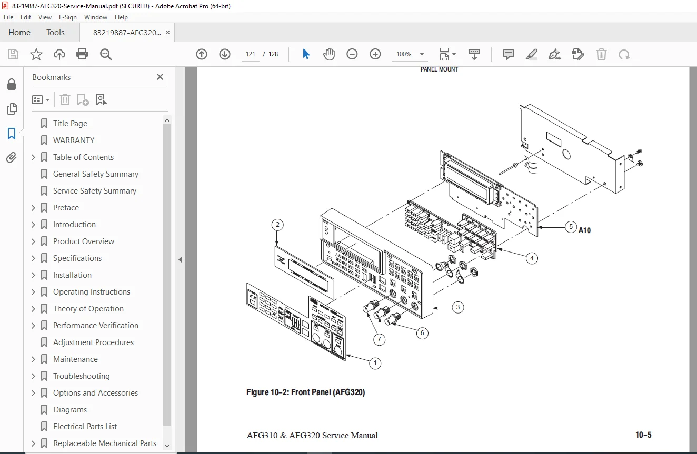Activate the Hand pan tool
The width and height of the screenshot is (697, 454).
(329, 54)
